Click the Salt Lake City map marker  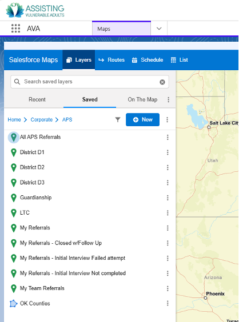[209, 127]
